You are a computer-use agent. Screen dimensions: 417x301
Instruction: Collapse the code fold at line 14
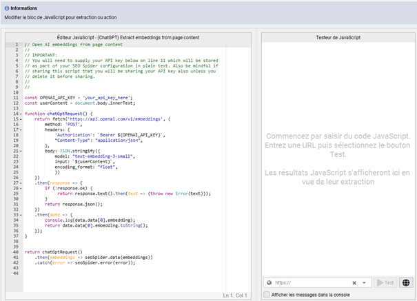21,114
